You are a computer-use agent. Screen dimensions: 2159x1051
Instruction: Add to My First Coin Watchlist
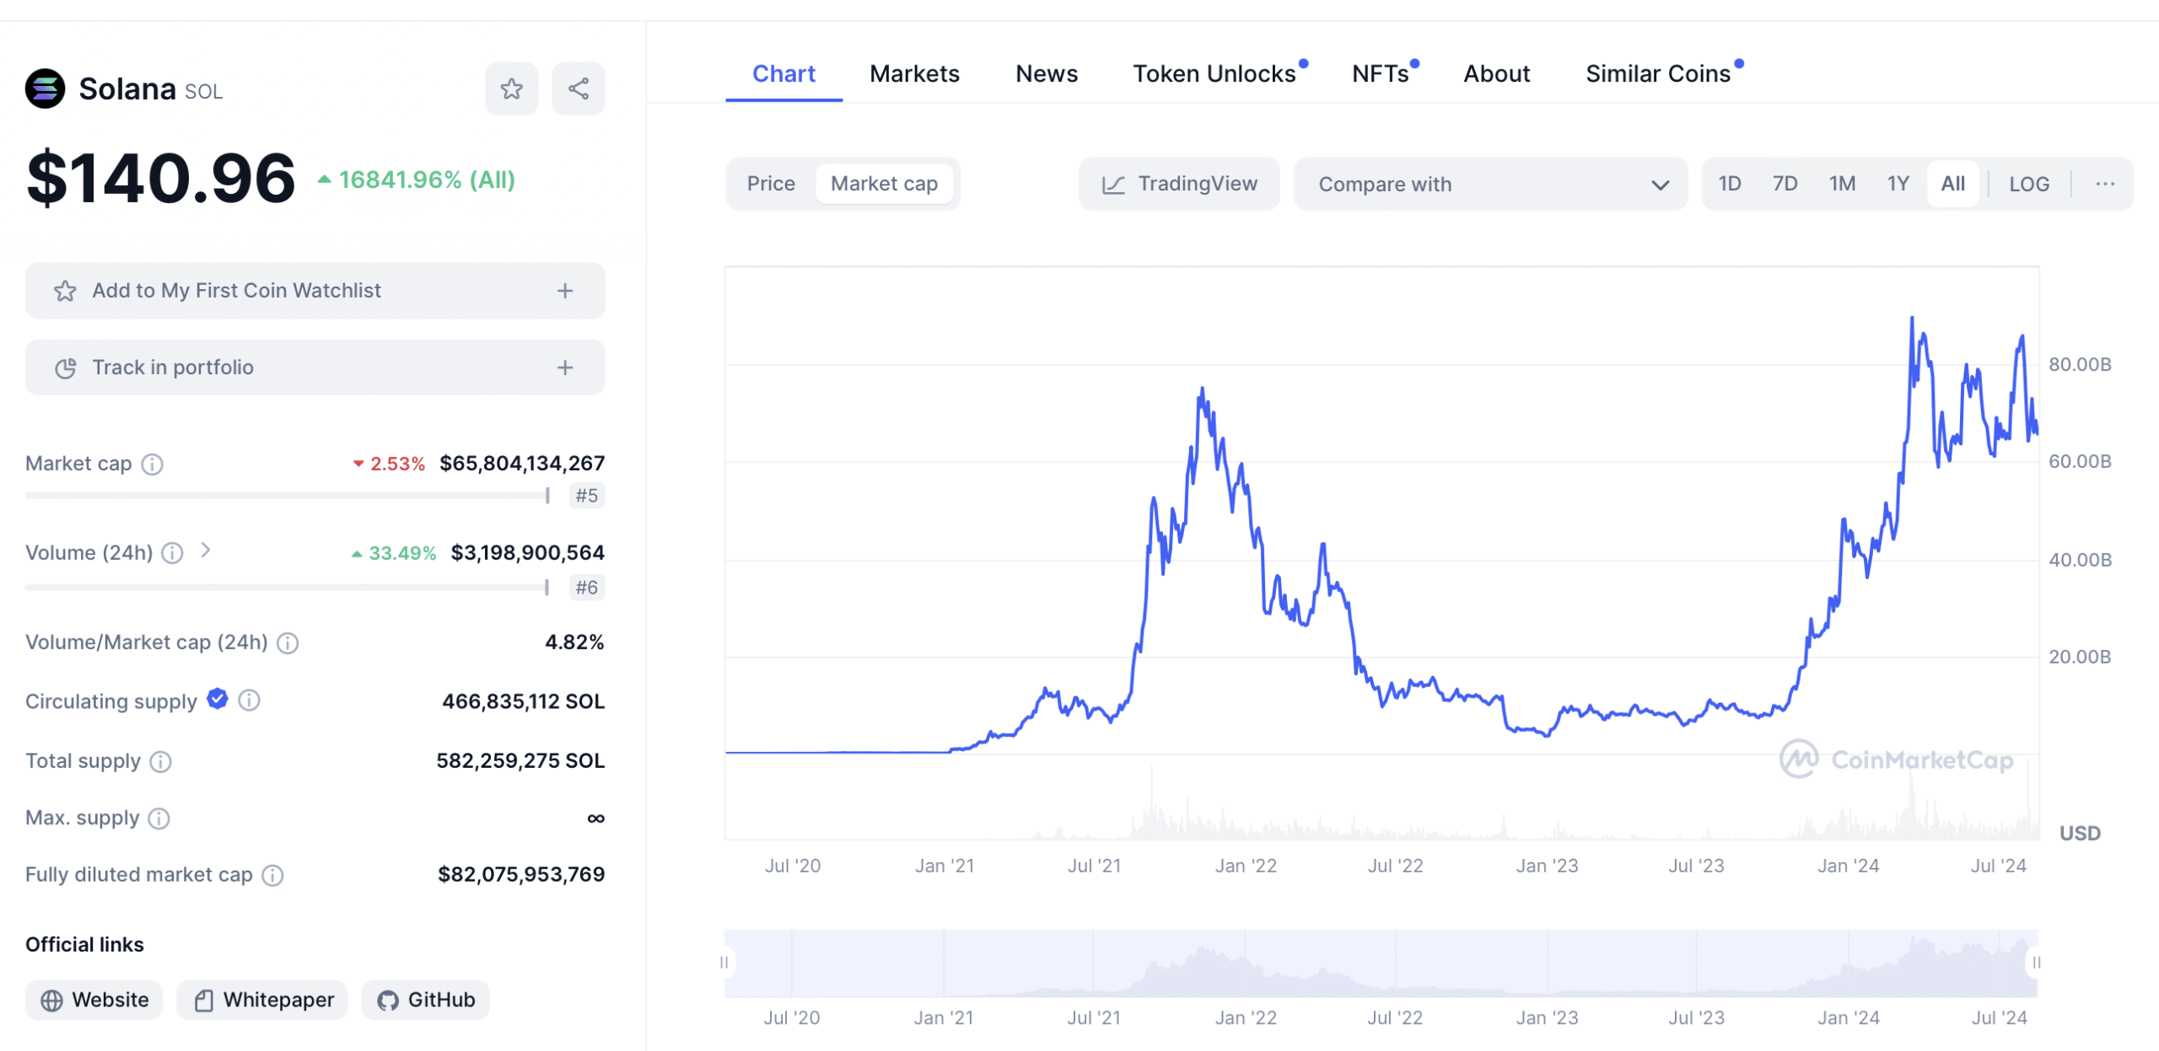coord(315,291)
